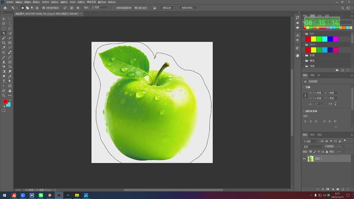Open the 3D cube panel icon
This screenshot has width=354, height=199.
click(x=297, y=48)
